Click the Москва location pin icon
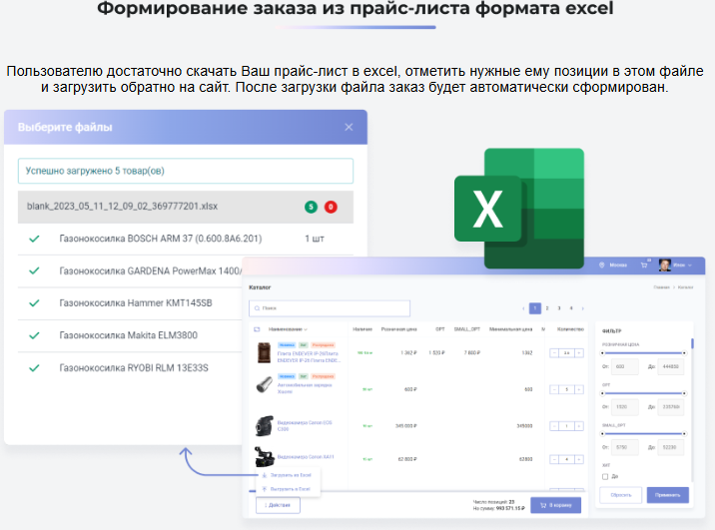This screenshot has width=715, height=530. click(599, 265)
